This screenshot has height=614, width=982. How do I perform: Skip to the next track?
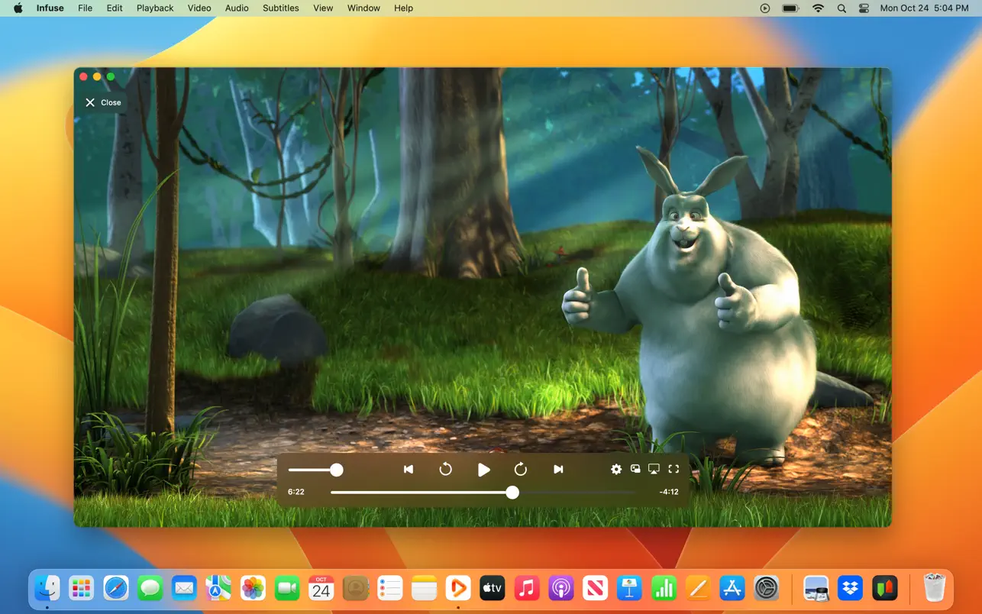click(x=558, y=470)
